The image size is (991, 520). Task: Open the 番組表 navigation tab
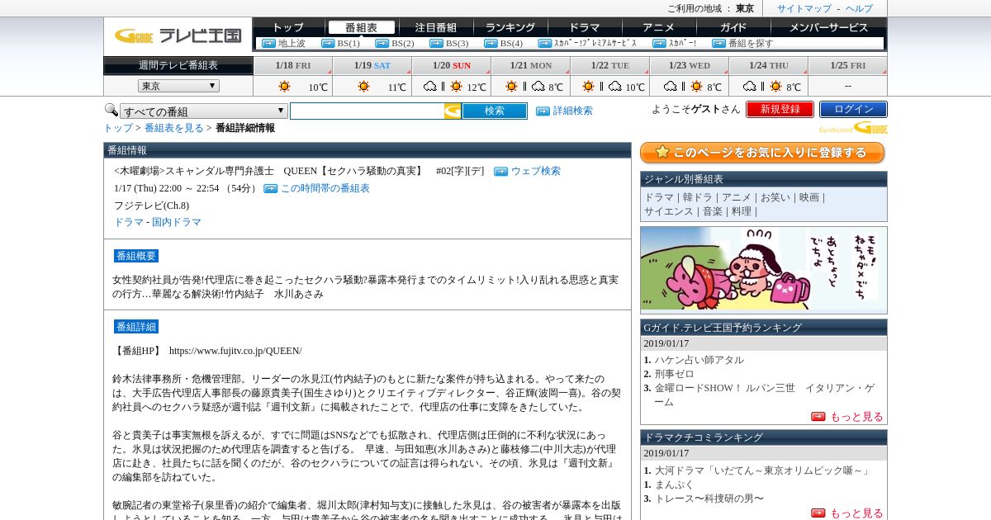(361, 27)
